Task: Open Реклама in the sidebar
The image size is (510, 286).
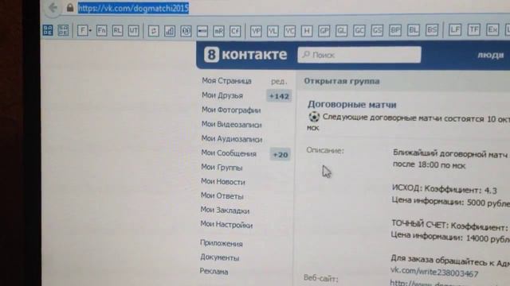Action: [214, 272]
